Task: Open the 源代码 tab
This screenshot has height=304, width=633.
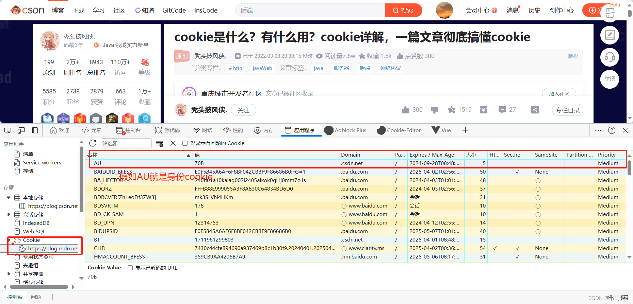Action: pyautogui.click(x=167, y=130)
